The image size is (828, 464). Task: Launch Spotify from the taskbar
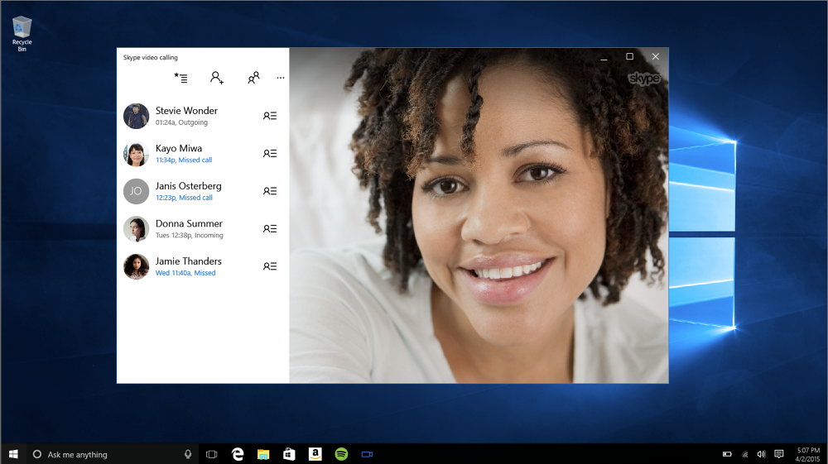(x=341, y=454)
